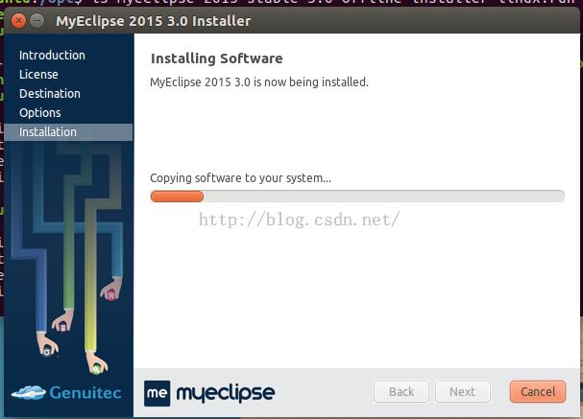Click the myeclipse wordmark logo
The image size is (583, 419).
point(226,393)
